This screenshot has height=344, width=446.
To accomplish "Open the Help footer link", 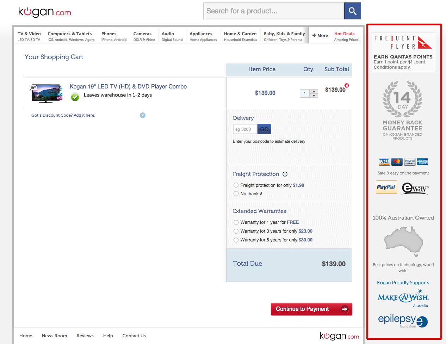I will pos(108,336).
